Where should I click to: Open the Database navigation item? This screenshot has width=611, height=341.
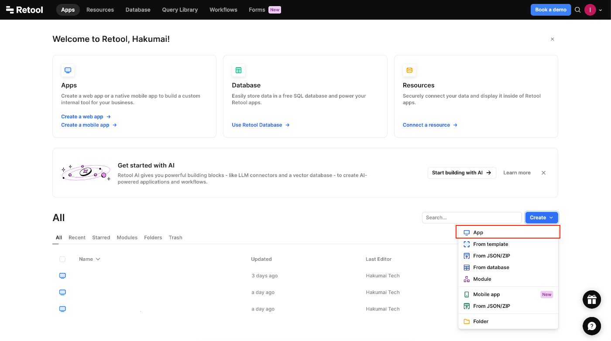[x=138, y=10]
